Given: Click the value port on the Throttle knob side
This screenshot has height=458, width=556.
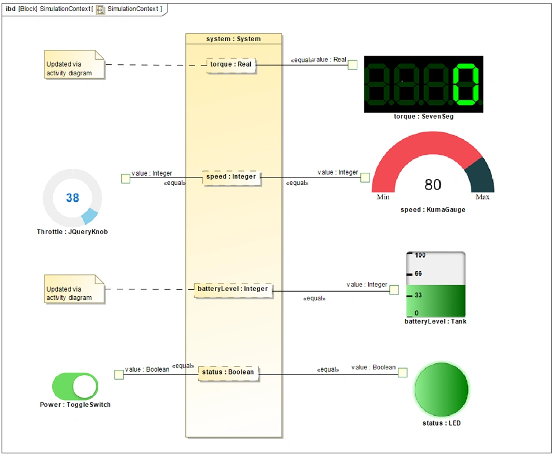Looking at the screenshot, I should 126,178.
